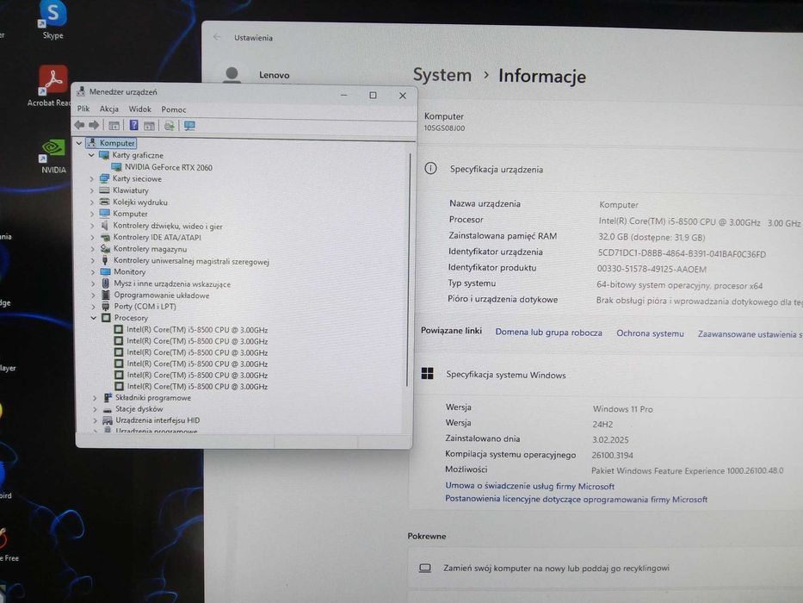Screen dimensions: 803x603
Task: Click the Specyfikacja urządzenia section header
Action: [x=497, y=169]
